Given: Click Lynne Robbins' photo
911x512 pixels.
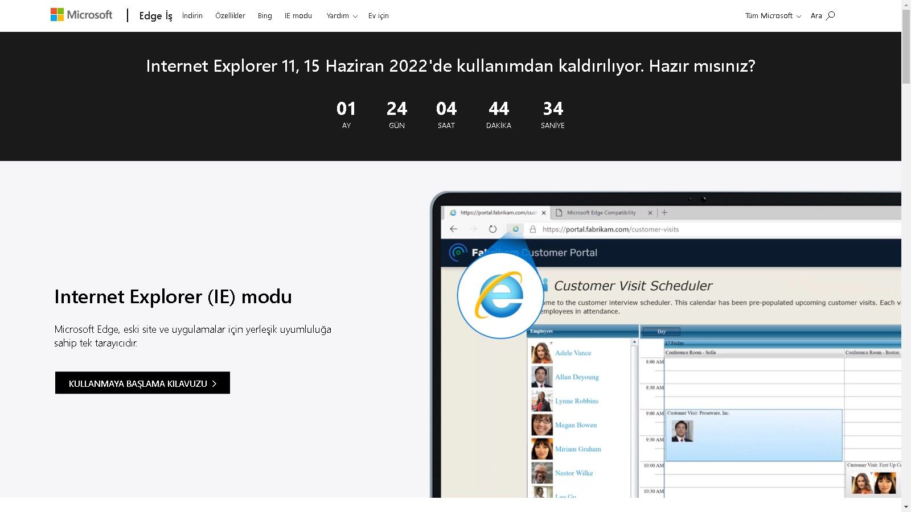Looking at the screenshot, I should click(541, 401).
